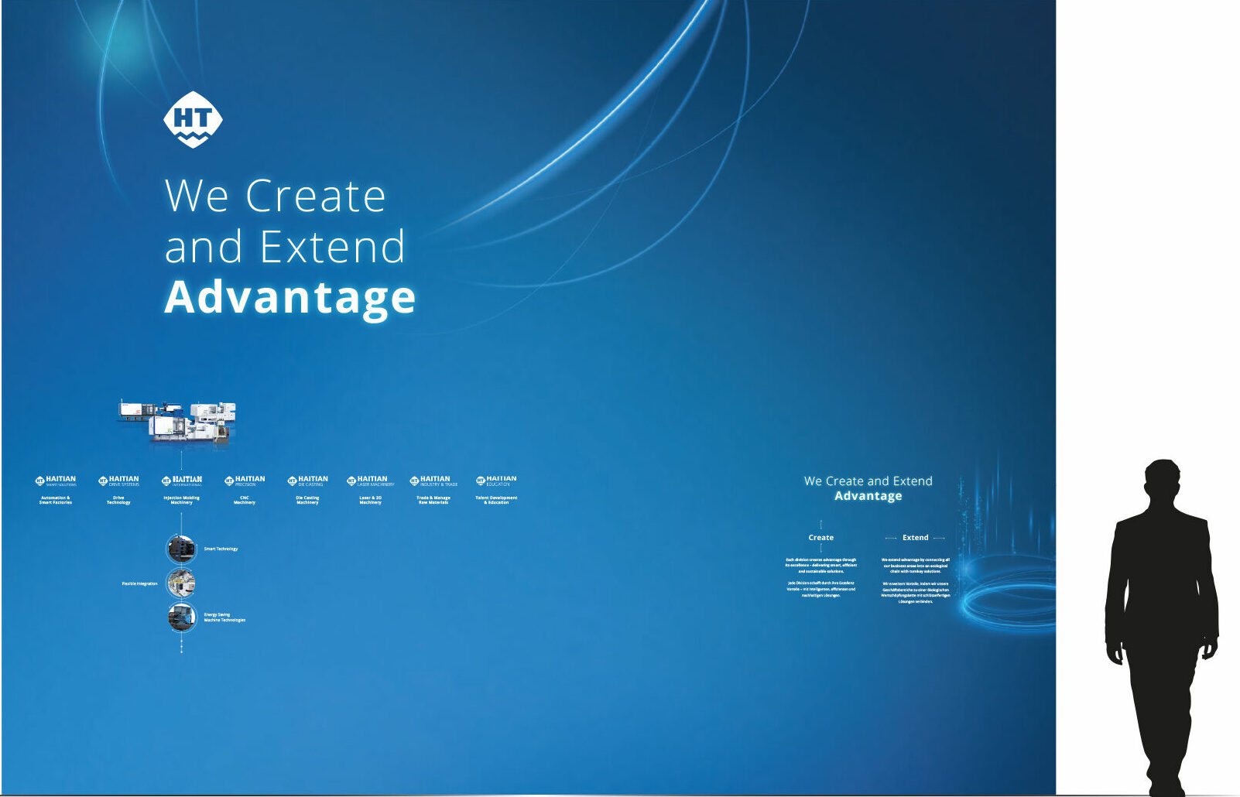
Task: Open the Flexible Integration circular image
Action: tap(181, 583)
